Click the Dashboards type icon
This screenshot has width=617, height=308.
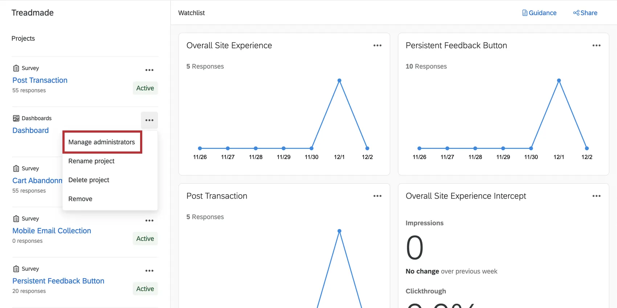pos(16,118)
